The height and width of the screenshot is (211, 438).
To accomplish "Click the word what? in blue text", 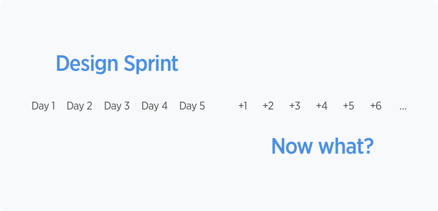I will 346,146.
